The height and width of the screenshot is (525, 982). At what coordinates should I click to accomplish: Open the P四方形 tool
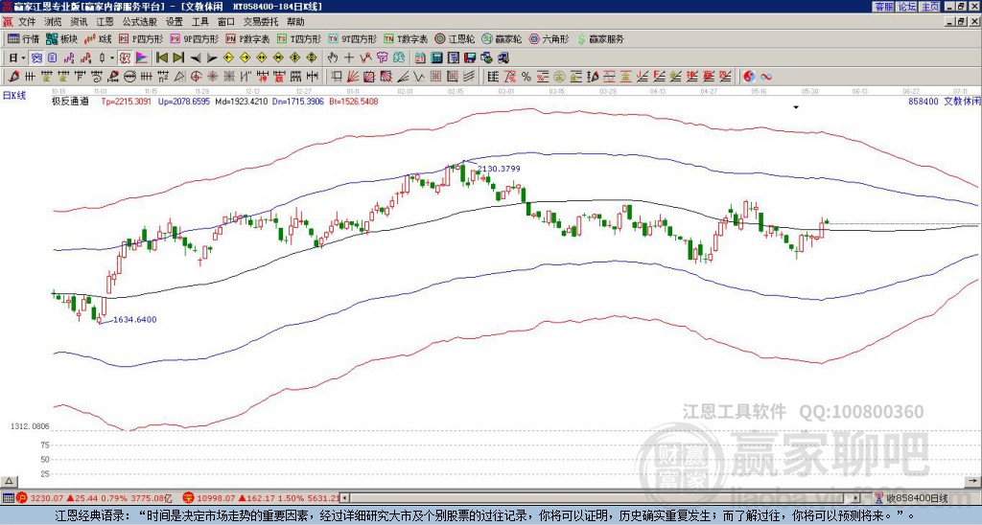point(141,38)
